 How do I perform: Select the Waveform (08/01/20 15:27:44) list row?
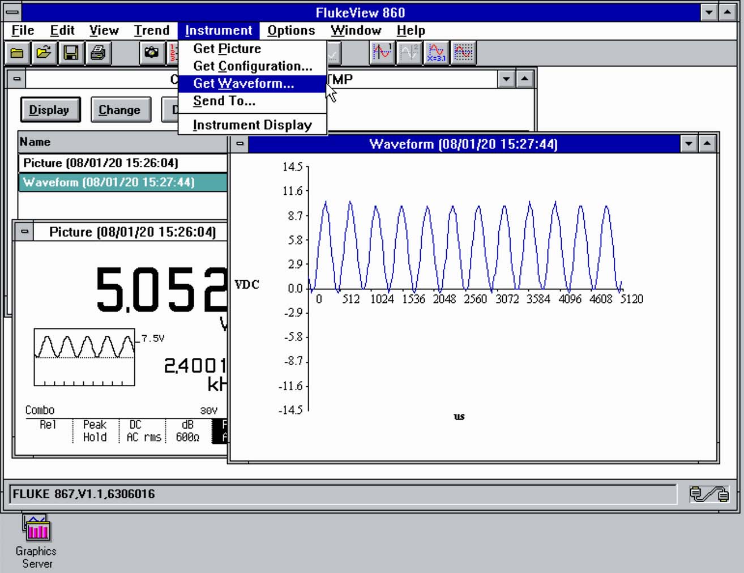[123, 182]
